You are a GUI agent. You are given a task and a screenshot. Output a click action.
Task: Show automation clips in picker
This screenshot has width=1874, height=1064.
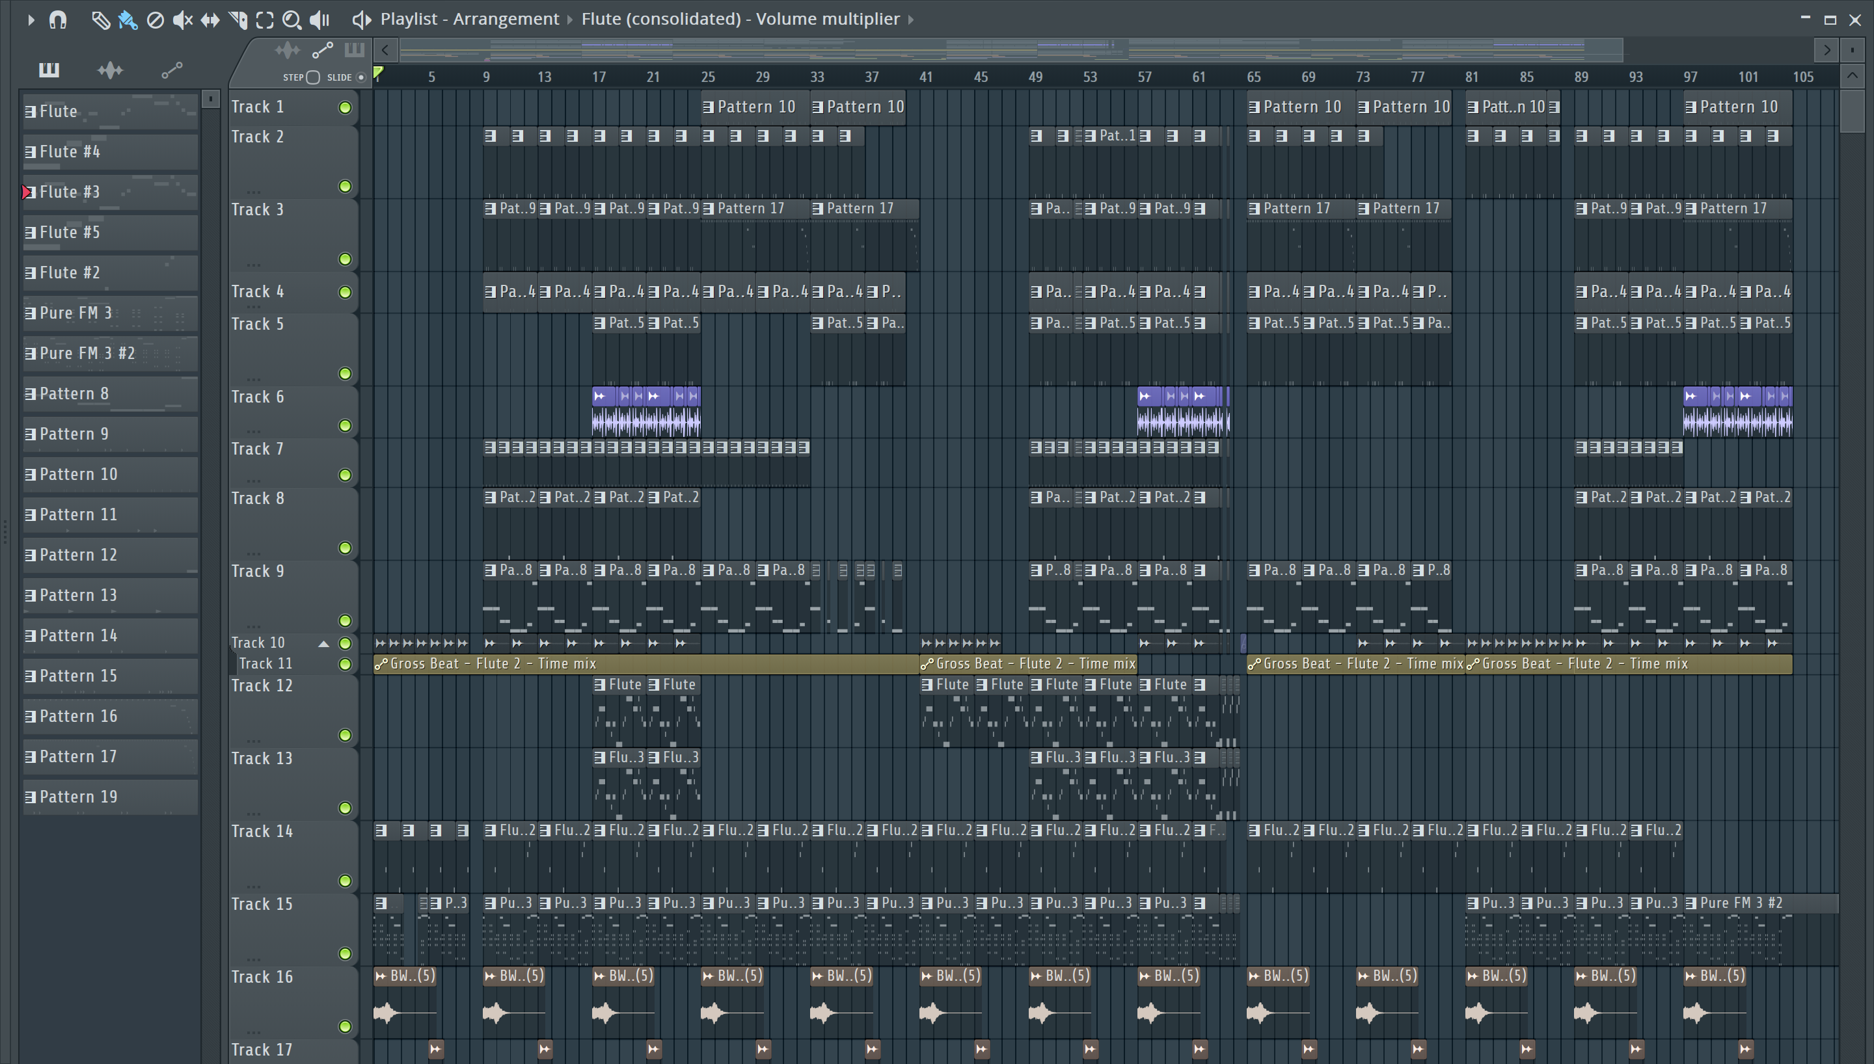[x=172, y=70]
